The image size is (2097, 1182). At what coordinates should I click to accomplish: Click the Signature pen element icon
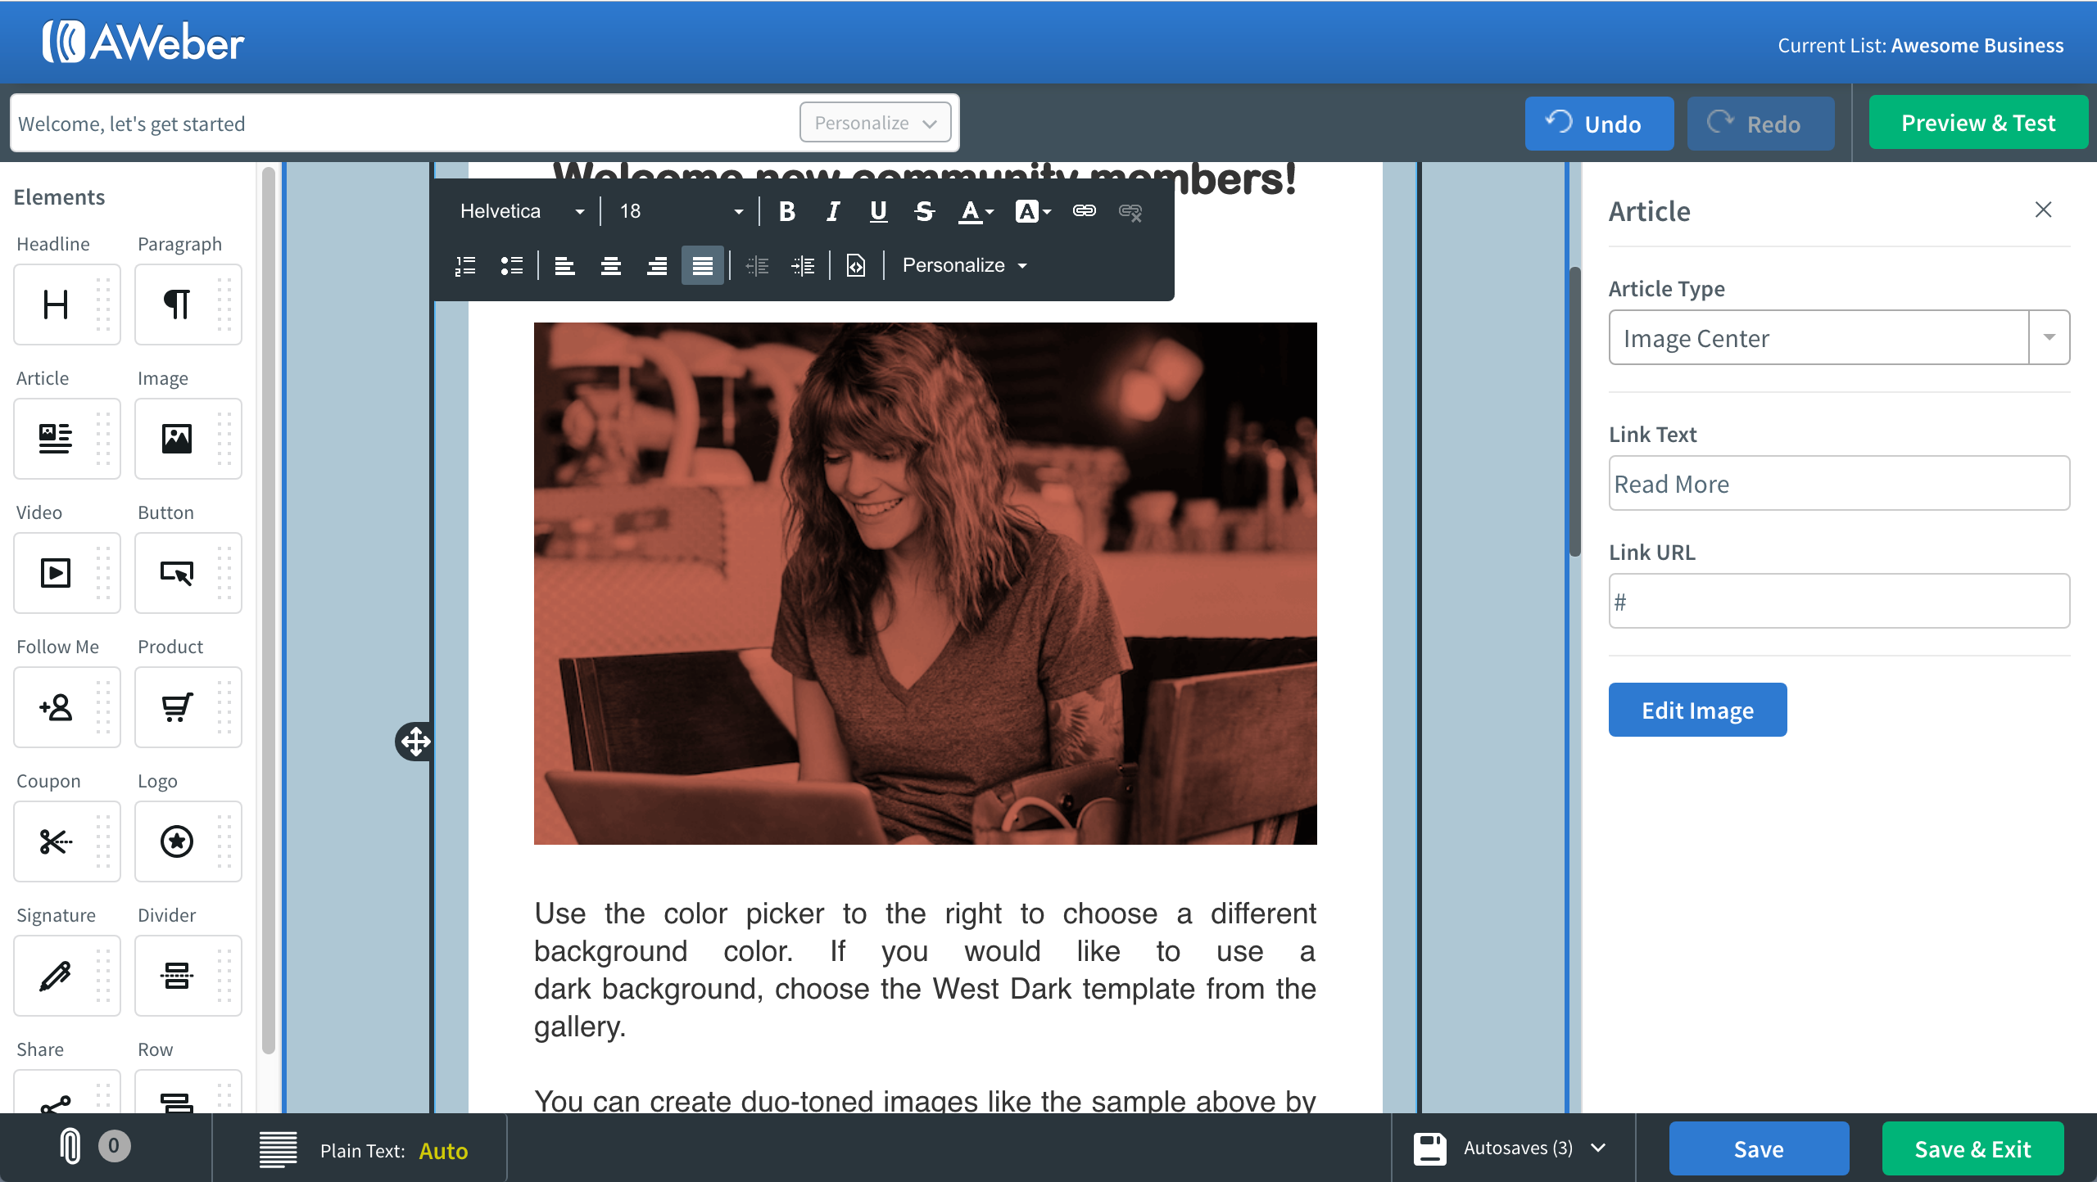[56, 976]
